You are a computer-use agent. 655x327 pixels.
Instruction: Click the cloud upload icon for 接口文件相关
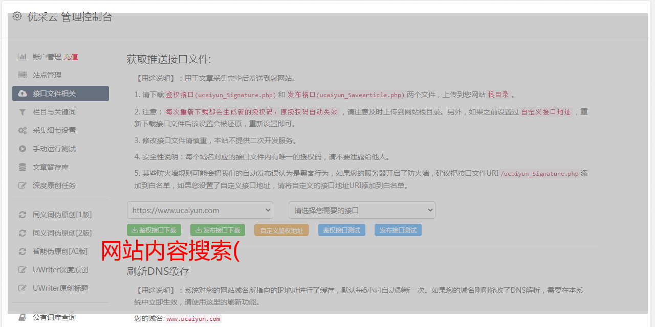(x=23, y=94)
